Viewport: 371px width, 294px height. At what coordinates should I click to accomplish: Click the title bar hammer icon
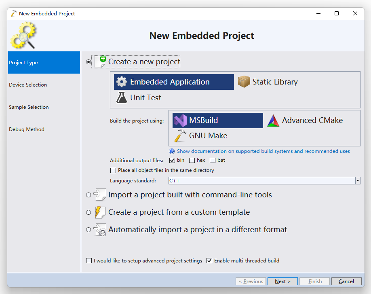click(x=14, y=13)
